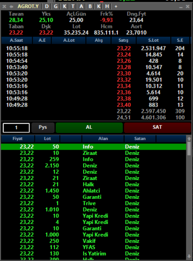Viewport: 193px width, 261px height.
Task: Select the YFAS trade of 112 lots
Action: [x=93, y=247]
